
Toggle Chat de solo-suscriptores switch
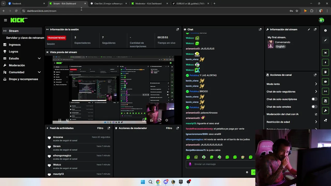pos(314,99)
